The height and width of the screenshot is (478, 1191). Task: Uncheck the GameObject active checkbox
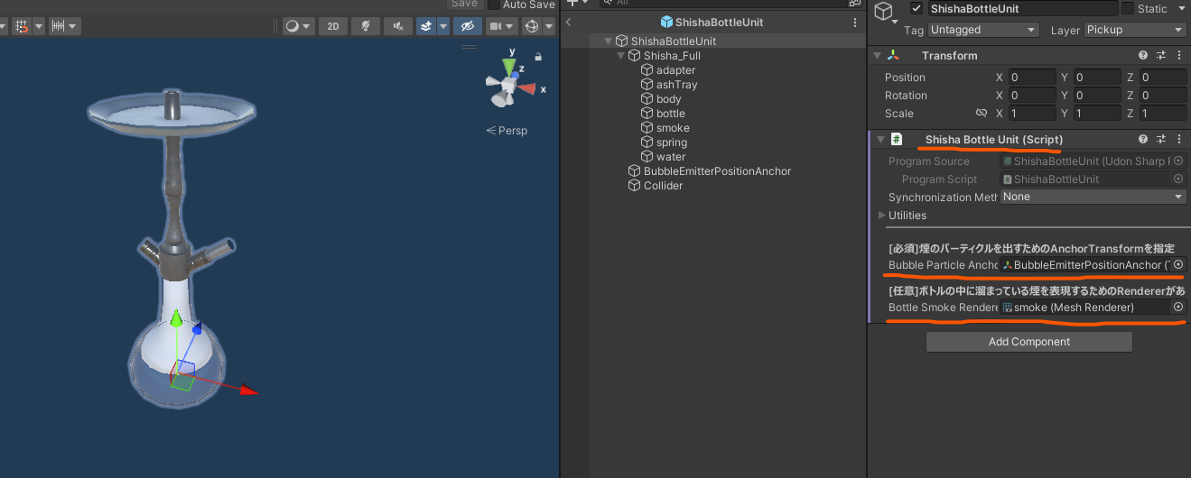[x=917, y=8]
